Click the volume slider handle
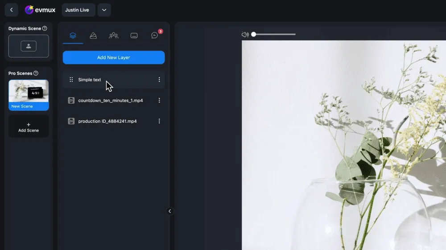Screen dimensions: 446x250 tap(254, 34)
